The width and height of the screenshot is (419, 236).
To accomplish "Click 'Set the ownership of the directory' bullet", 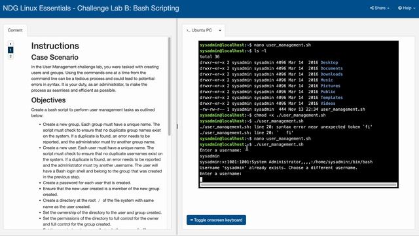I will 102,212.
